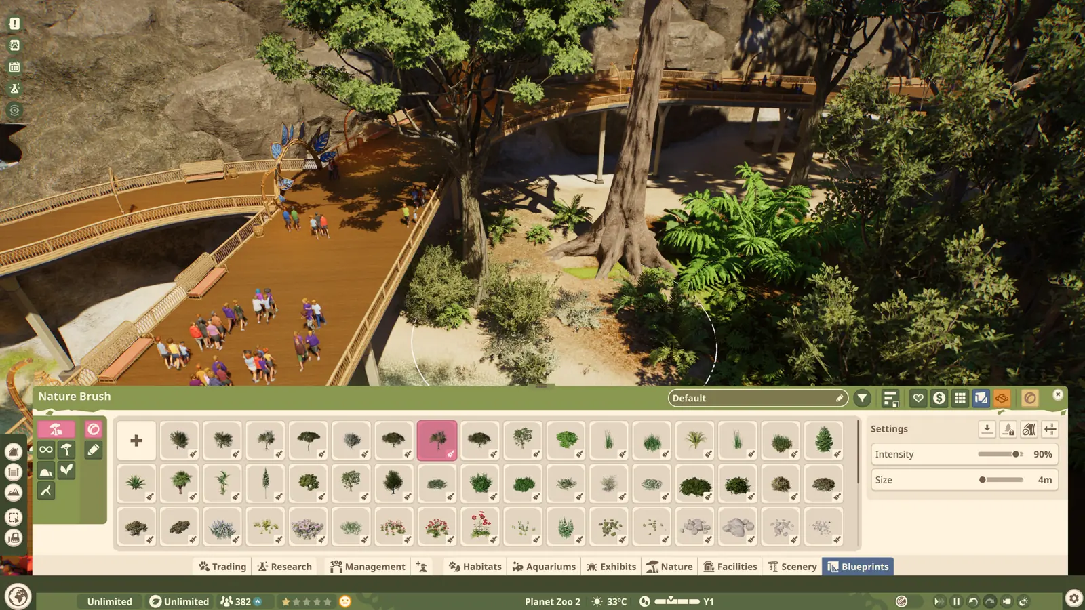Select the red flowering plant thumbnail
1085x610 pixels.
pos(480,526)
